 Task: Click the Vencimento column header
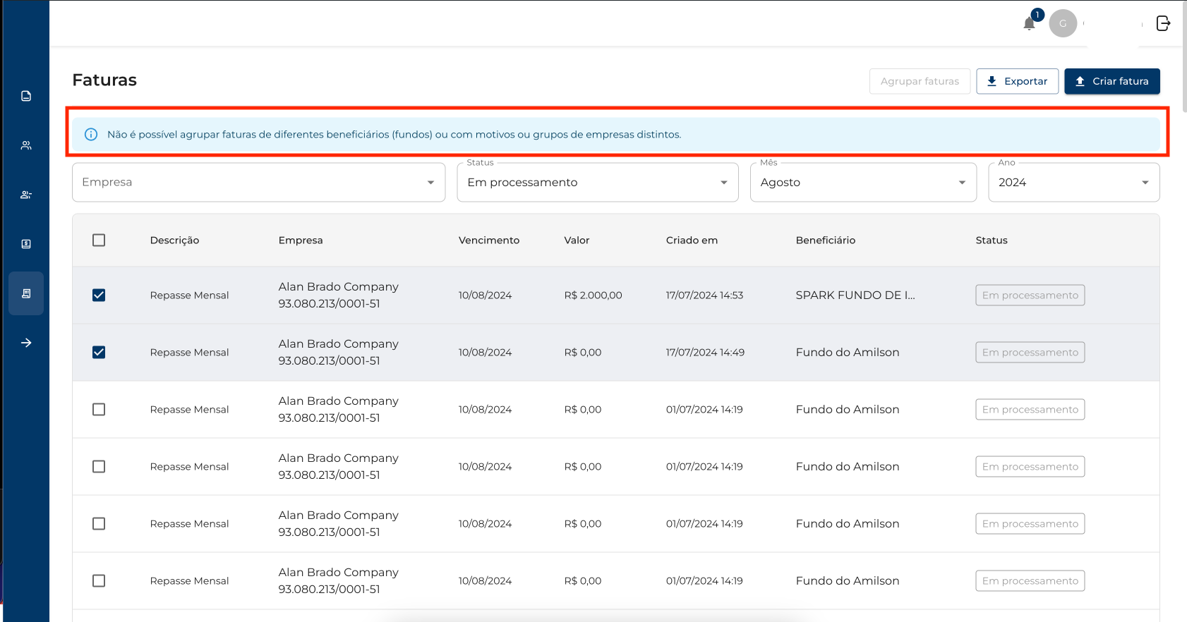(488, 240)
